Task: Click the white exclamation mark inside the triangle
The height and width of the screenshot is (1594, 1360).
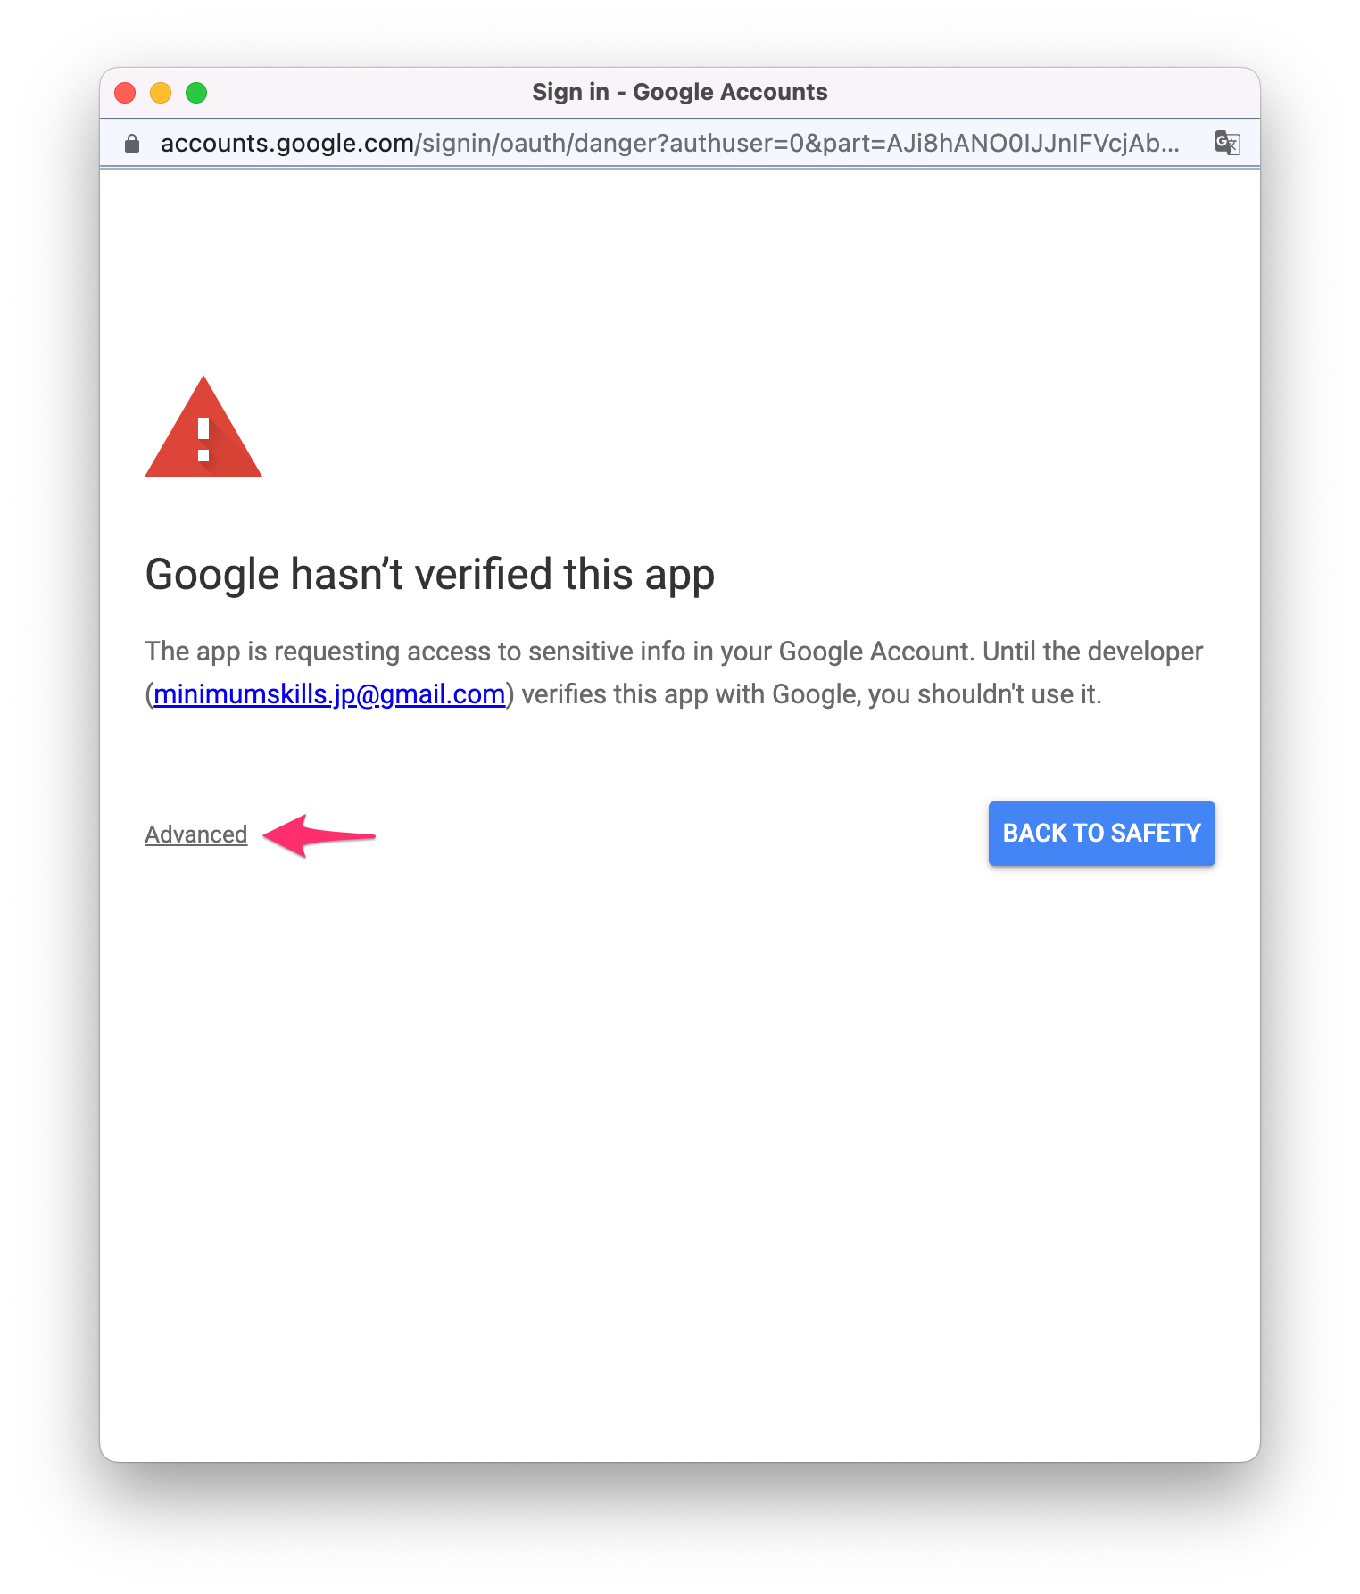Action: point(203,439)
